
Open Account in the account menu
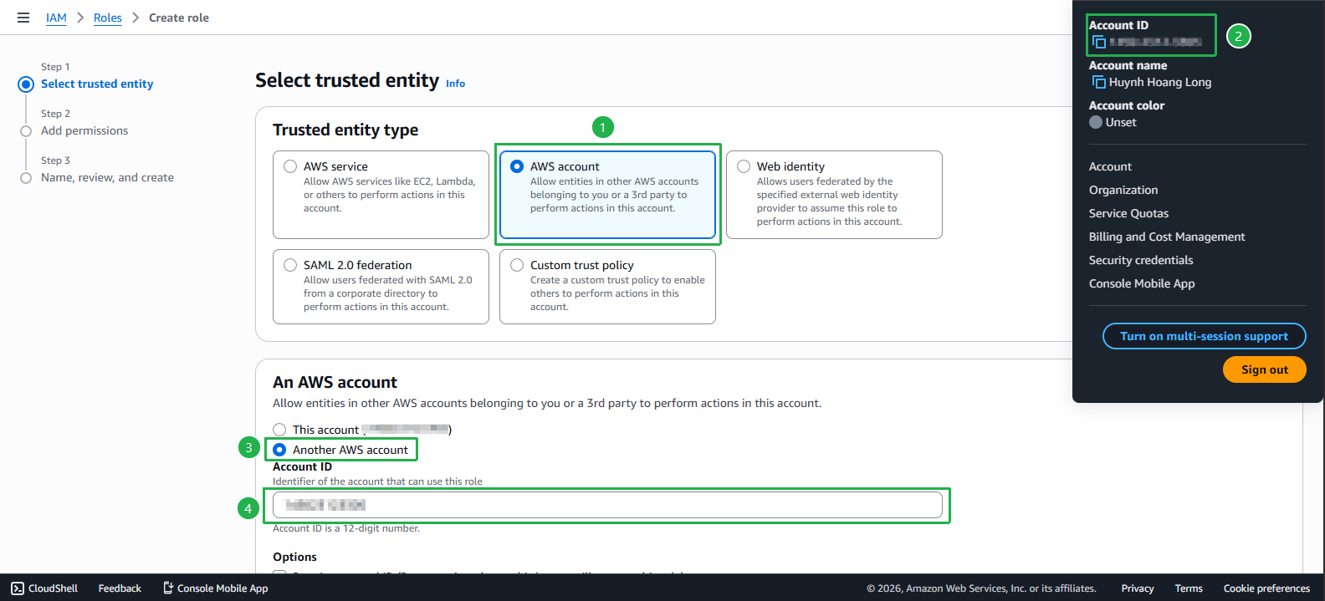(x=1110, y=166)
